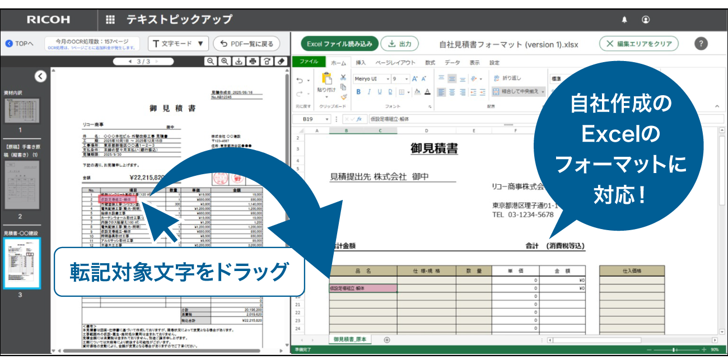Download the PDF using the download icon

pos(239,62)
